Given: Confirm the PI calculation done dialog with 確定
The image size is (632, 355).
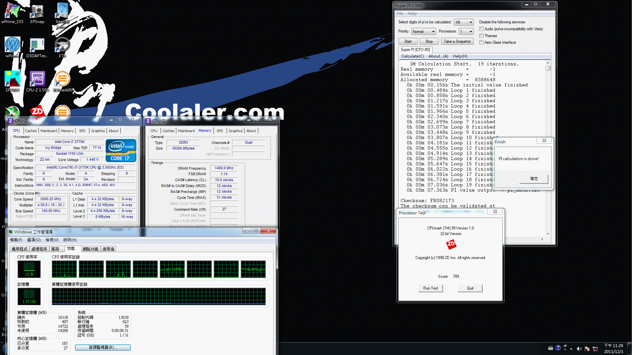Looking at the screenshot, I should tap(534, 179).
